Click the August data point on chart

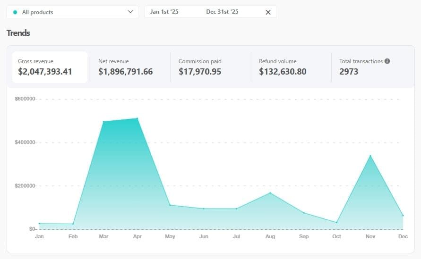[270, 193]
